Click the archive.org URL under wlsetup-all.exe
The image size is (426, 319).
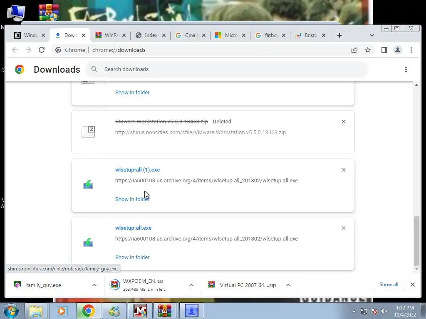tap(206, 239)
